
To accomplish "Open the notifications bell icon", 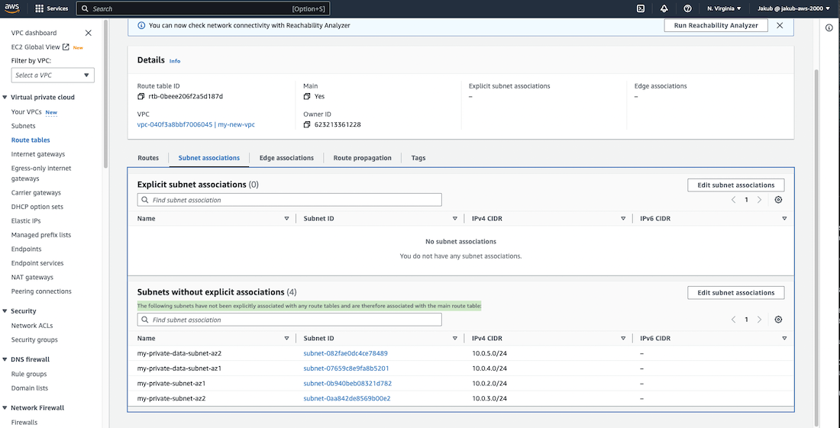I will point(664,8).
